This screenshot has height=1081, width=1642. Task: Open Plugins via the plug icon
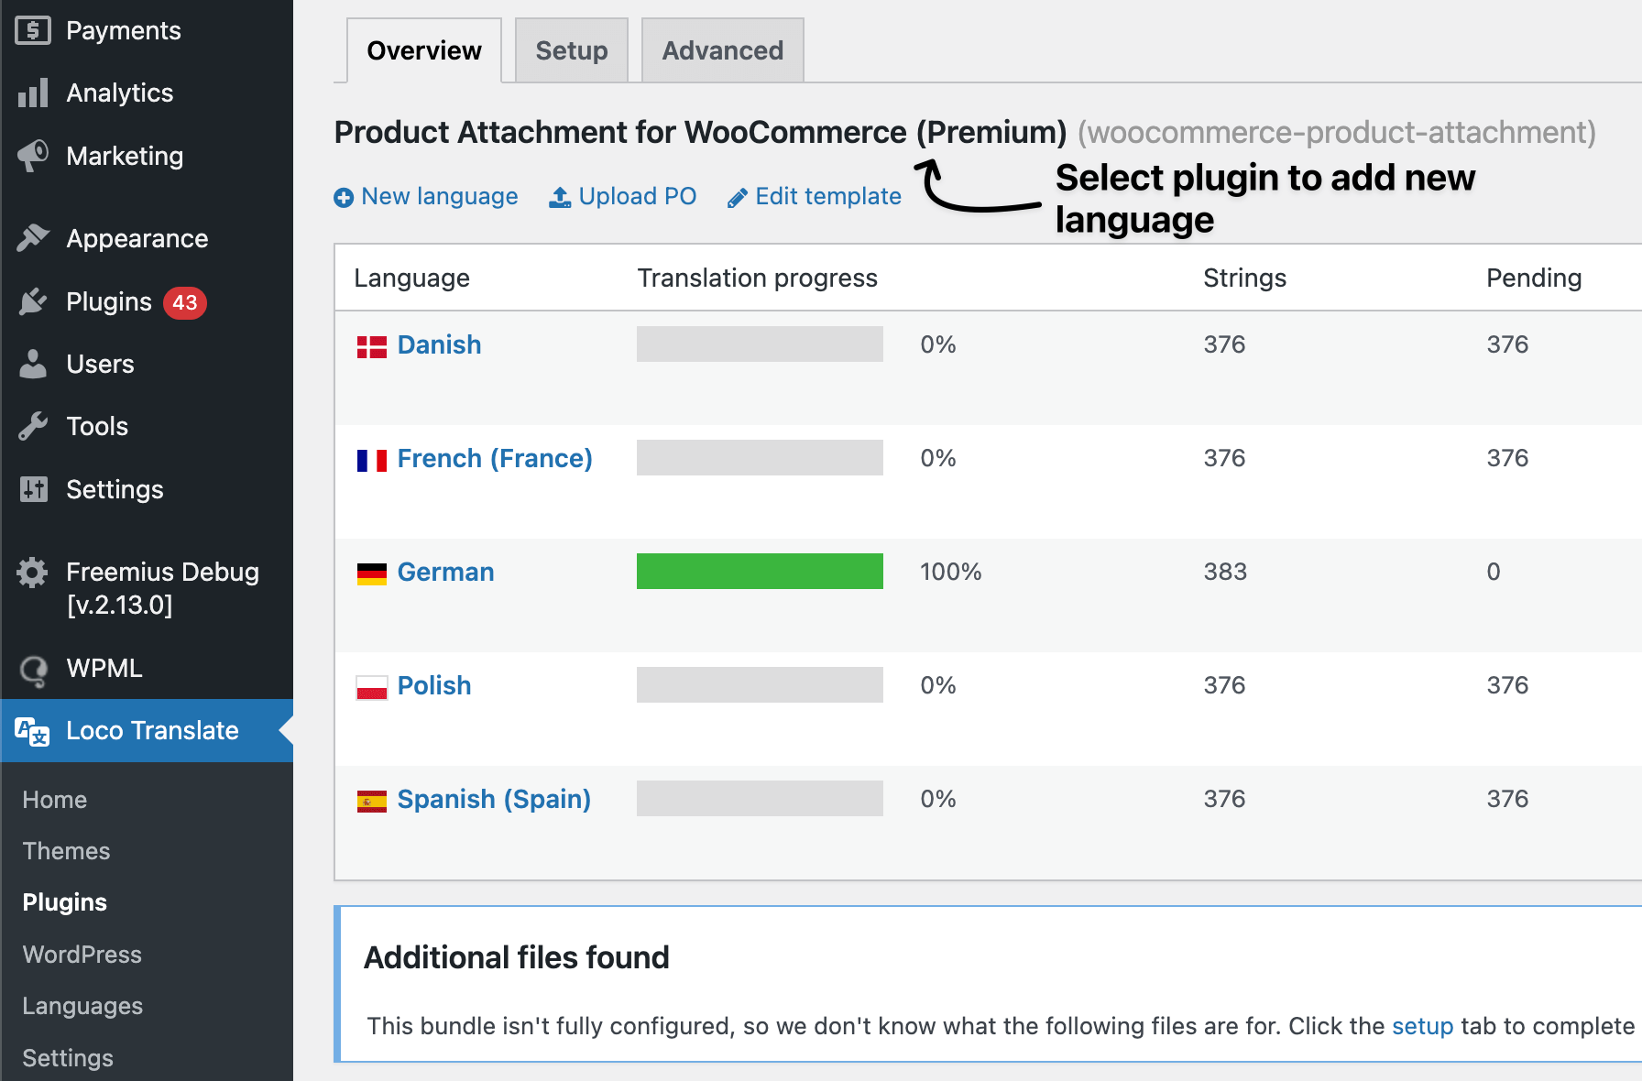(x=32, y=300)
